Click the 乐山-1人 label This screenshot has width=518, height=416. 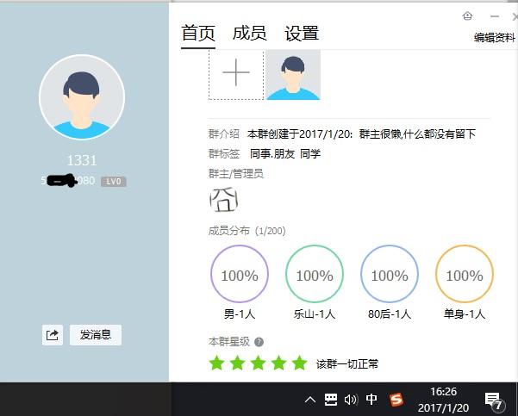315,314
